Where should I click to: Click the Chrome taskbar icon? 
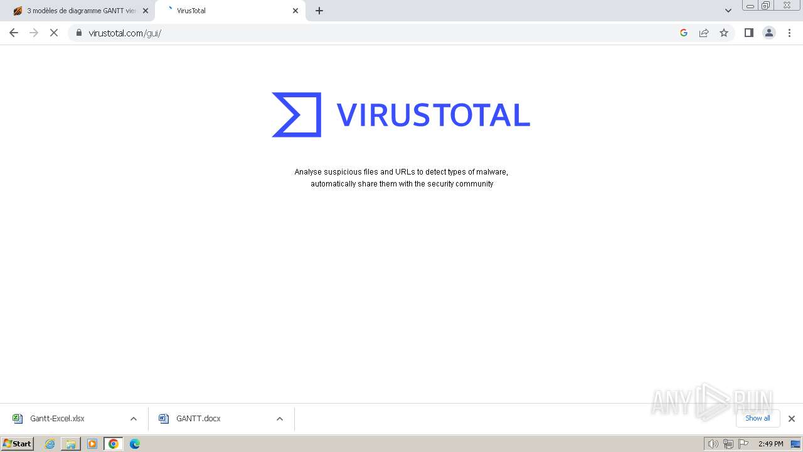[x=114, y=444]
